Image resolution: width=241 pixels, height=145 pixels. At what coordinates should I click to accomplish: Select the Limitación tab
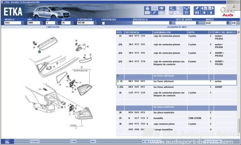pyautogui.click(x=53, y=27)
